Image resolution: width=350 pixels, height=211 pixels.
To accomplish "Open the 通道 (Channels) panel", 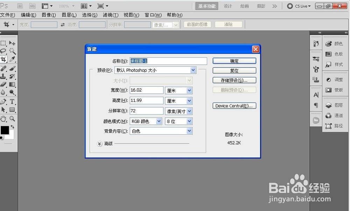I will coord(338,115).
